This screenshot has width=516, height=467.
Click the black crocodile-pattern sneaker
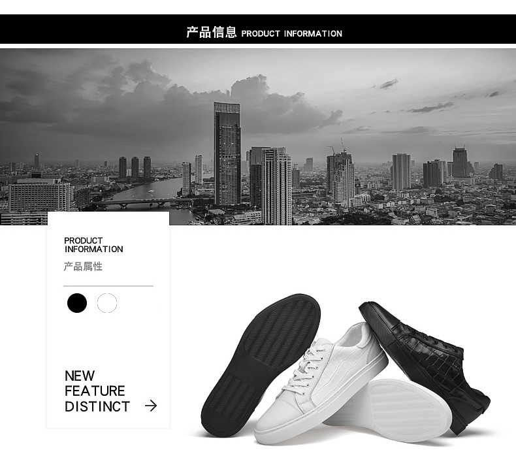click(425, 365)
